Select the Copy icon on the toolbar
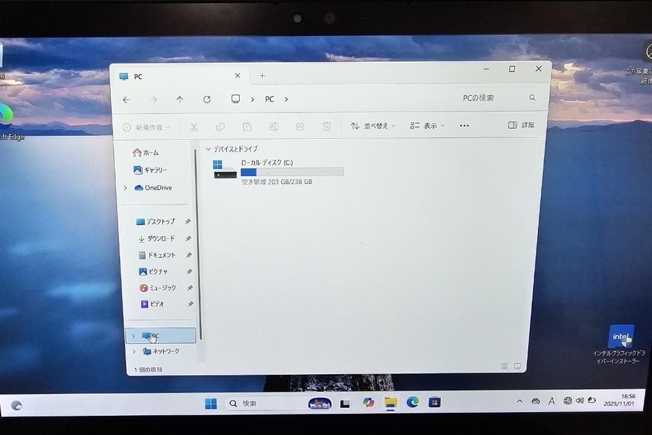 (x=220, y=125)
